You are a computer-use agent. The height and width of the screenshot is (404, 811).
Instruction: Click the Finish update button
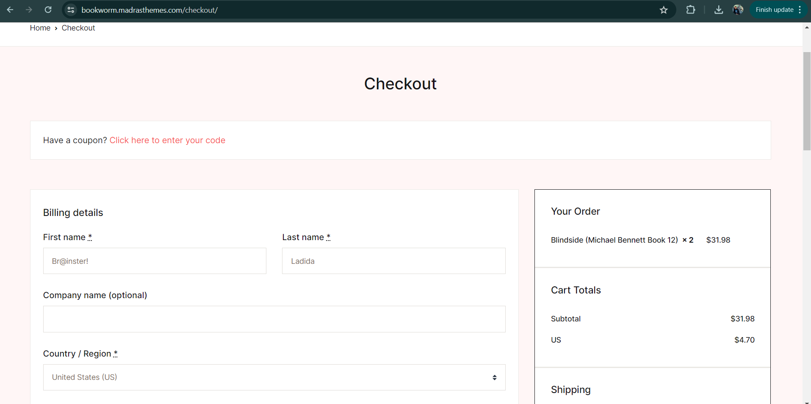[774, 10]
